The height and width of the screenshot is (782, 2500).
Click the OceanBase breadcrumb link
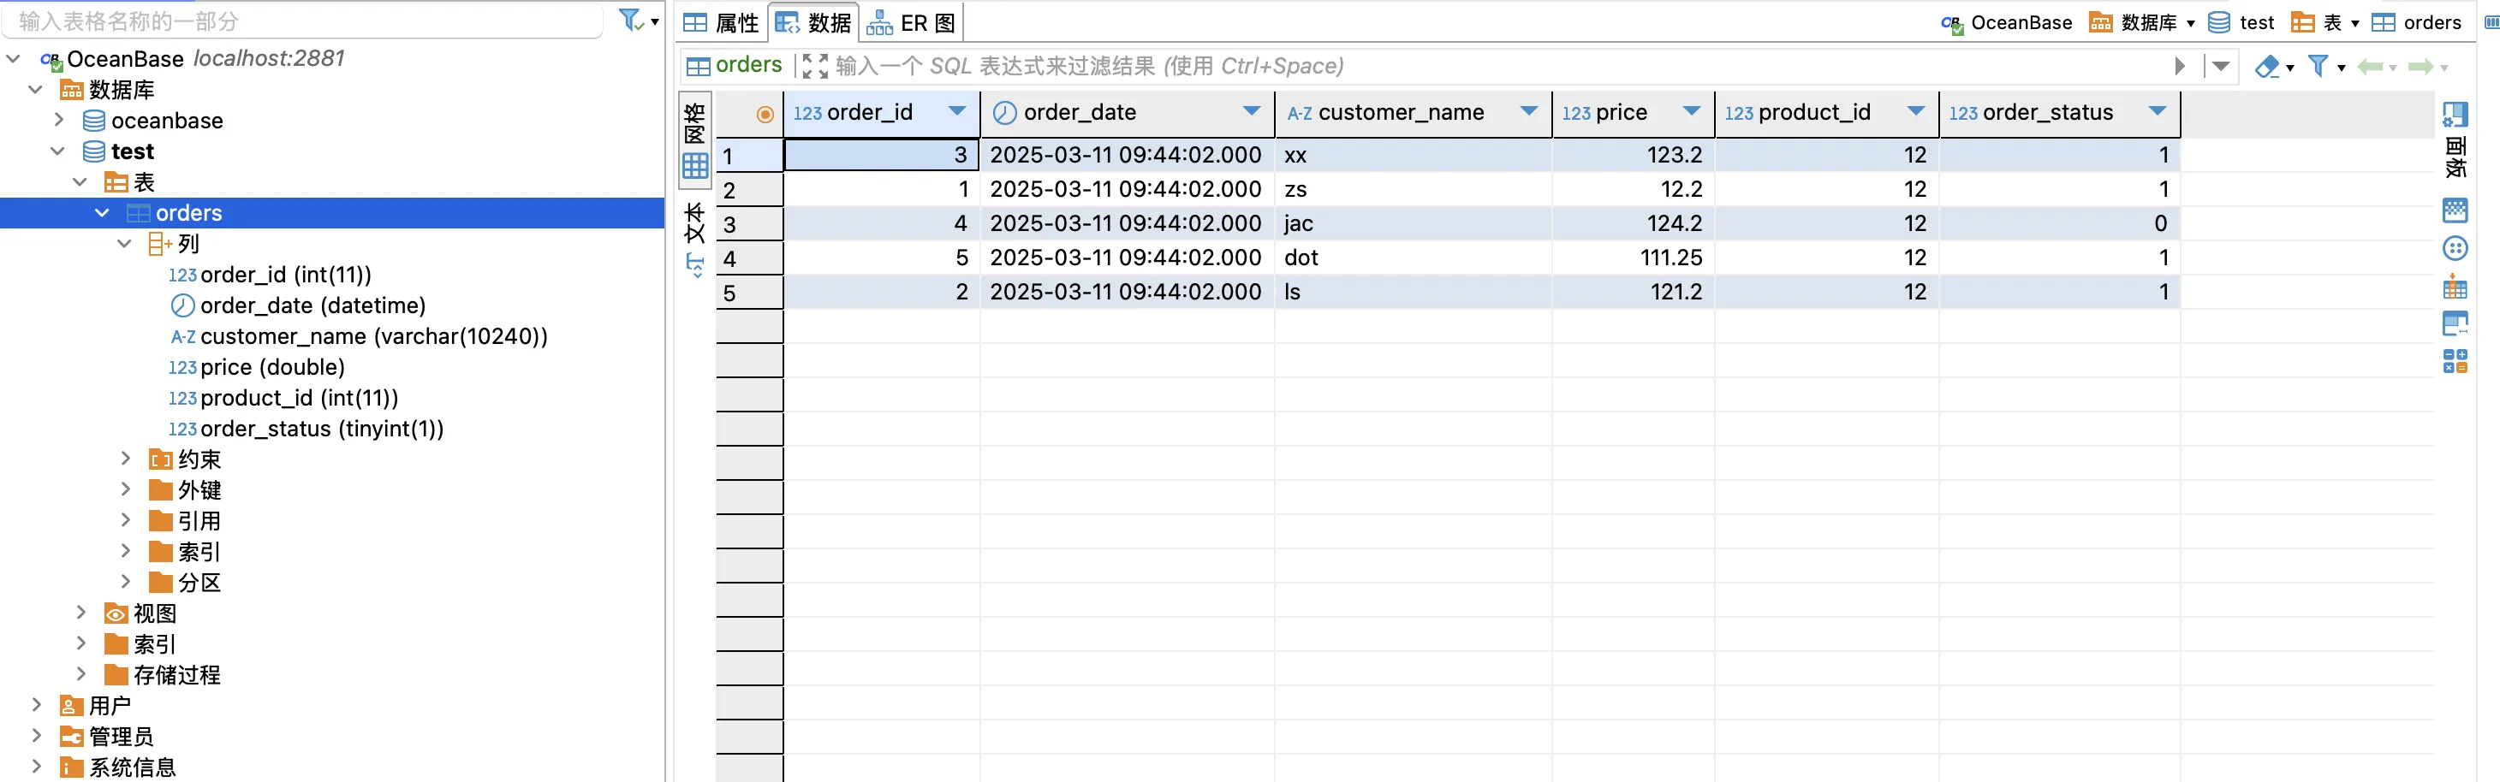tap(2021, 22)
